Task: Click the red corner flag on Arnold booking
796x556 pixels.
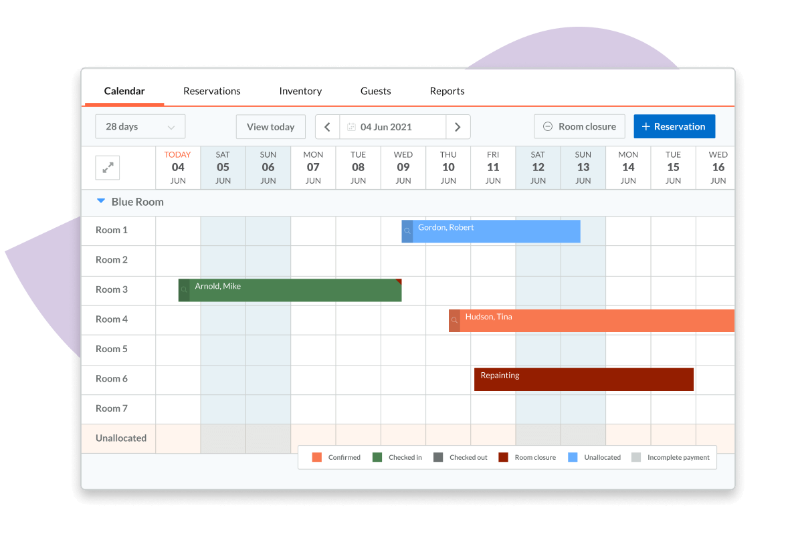Action: 399,281
